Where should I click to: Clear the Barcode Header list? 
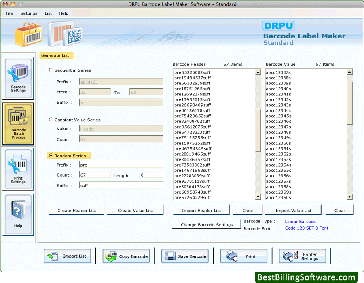(x=248, y=210)
